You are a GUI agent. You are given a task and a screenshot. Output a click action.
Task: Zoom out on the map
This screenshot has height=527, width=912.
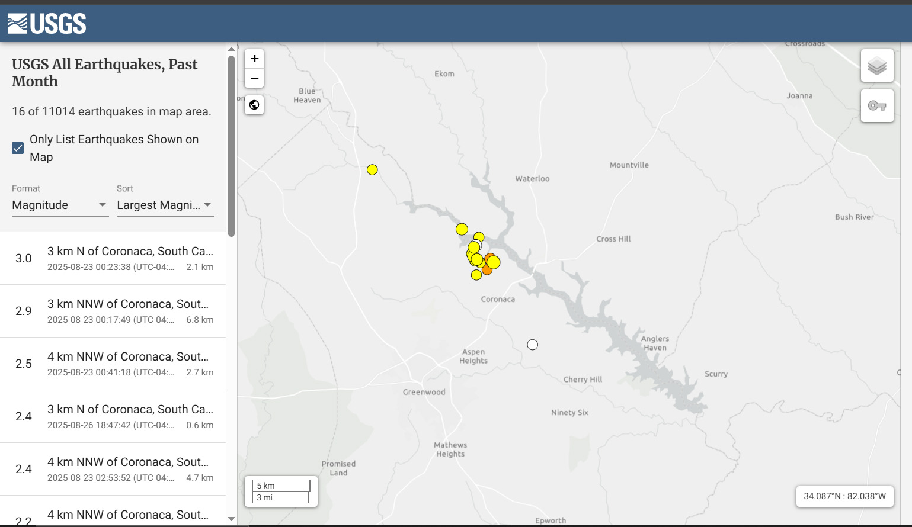254,78
